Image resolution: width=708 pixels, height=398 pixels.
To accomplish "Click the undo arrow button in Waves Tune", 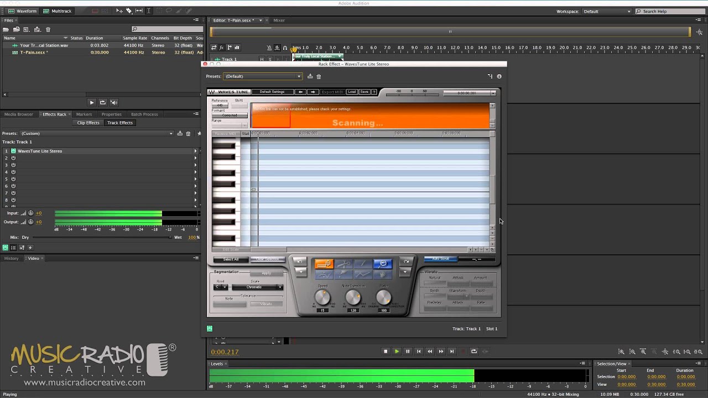I will pos(300,261).
